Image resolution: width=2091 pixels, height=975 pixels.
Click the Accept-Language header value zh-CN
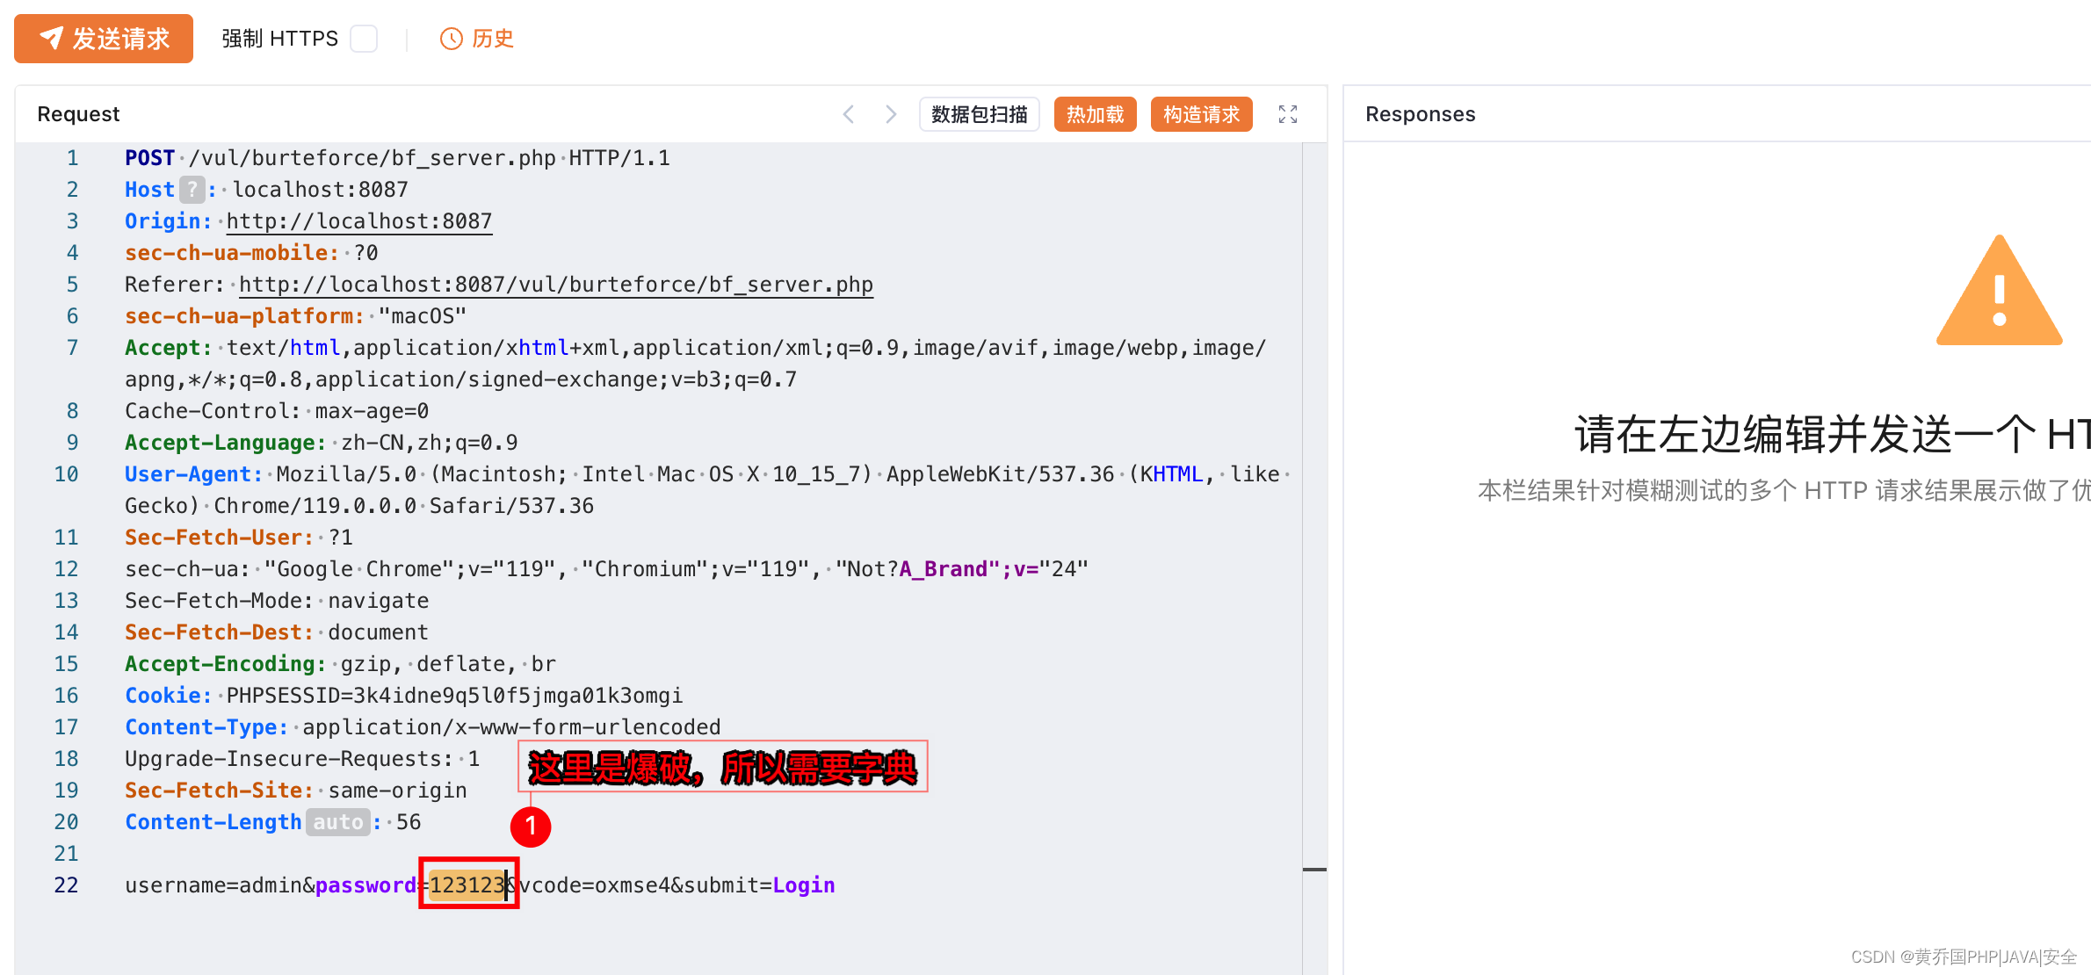pyautogui.click(x=372, y=443)
